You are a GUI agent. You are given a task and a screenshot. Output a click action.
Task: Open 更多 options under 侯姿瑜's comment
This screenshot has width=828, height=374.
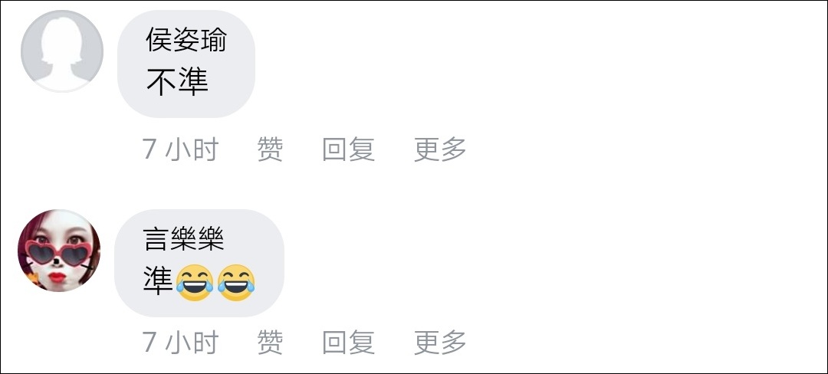click(x=440, y=149)
